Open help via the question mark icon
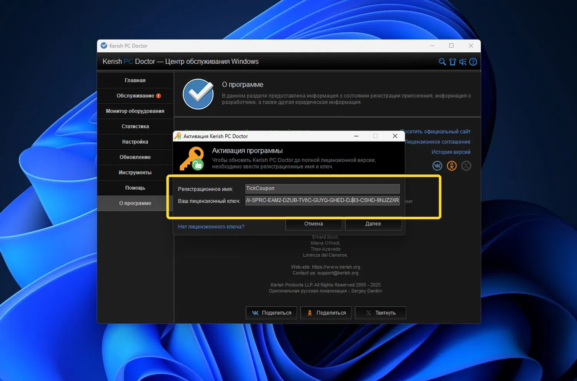The height and width of the screenshot is (381, 577). tap(473, 62)
